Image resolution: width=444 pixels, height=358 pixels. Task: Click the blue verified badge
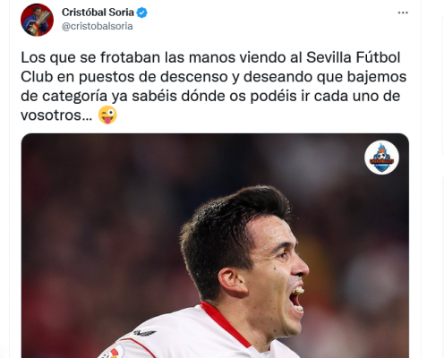tap(141, 13)
